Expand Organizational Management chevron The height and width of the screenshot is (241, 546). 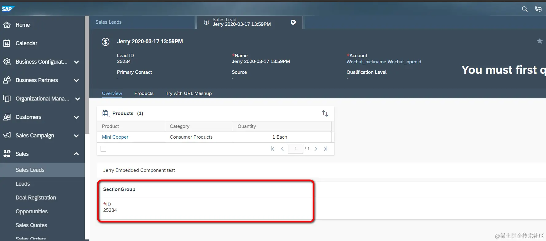click(x=77, y=99)
